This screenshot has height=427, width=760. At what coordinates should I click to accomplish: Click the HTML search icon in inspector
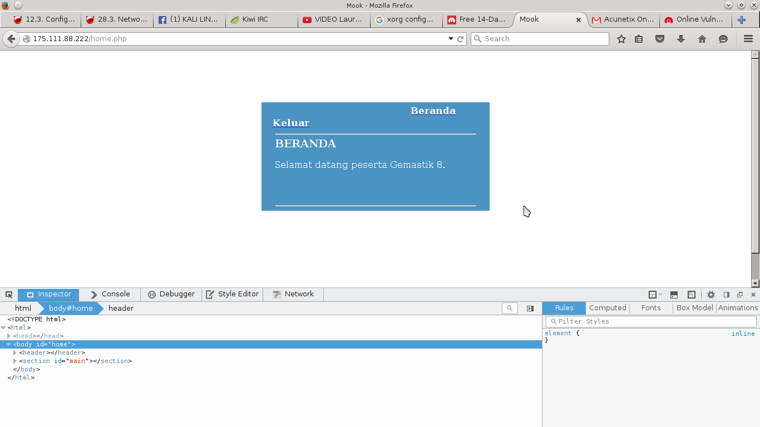coord(510,308)
